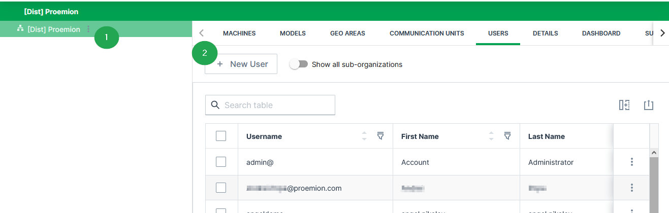Viewport: 669px width, 213px height.
Task: Check the select-all checkbox in table header
Action: pyautogui.click(x=221, y=136)
